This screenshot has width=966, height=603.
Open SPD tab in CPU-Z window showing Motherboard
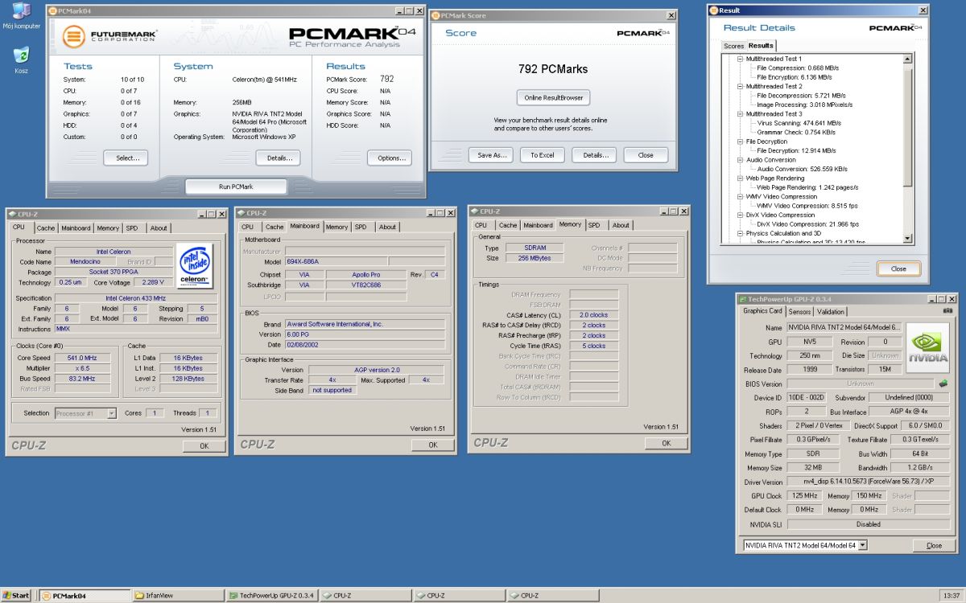click(361, 227)
